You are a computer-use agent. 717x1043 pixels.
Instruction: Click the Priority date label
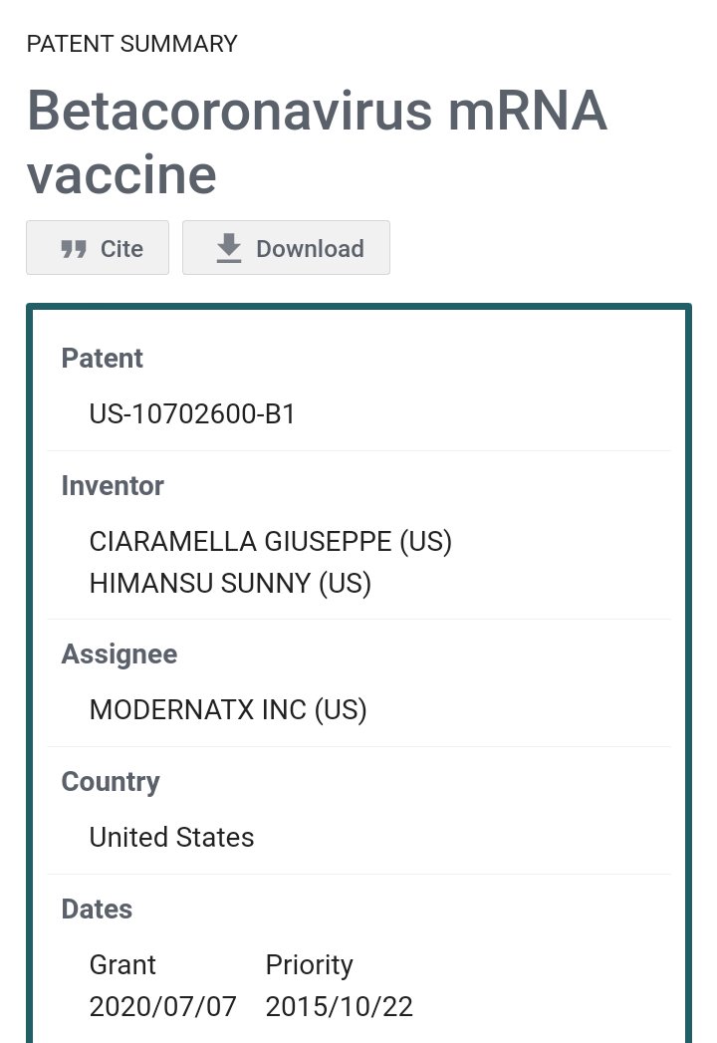[309, 965]
